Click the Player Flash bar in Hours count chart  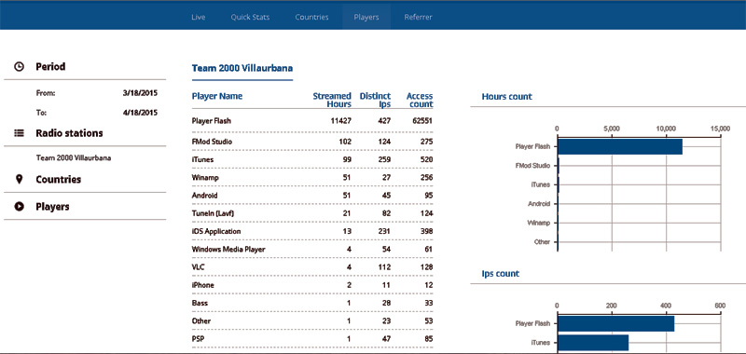tap(620, 147)
